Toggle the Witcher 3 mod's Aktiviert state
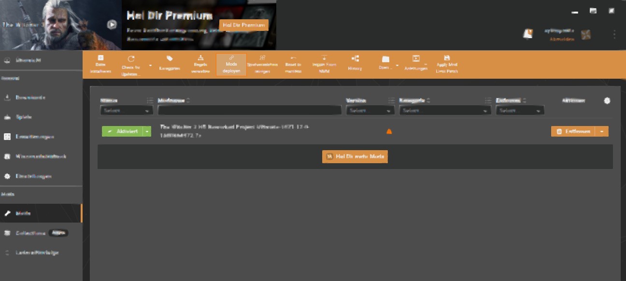The height and width of the screenshot is (281, 626). pos(123,131)
